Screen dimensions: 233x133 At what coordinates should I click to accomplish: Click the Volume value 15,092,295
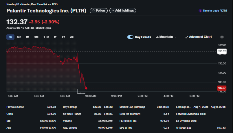(x=105, y=121)
